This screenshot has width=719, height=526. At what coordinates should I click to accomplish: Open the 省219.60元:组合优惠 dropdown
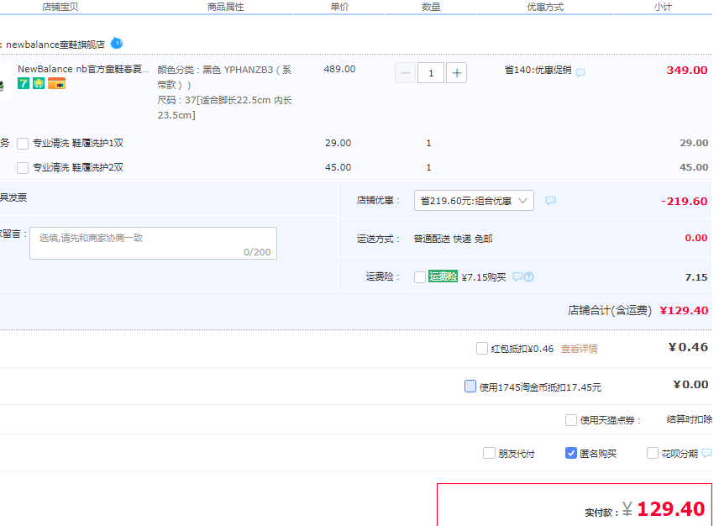(474, 201)
